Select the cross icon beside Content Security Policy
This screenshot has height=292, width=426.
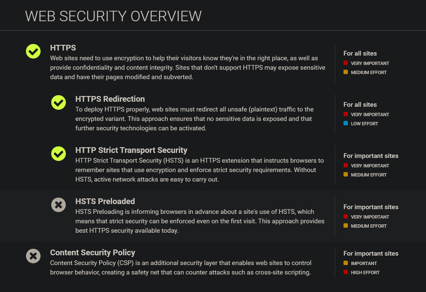coord(33,256)
